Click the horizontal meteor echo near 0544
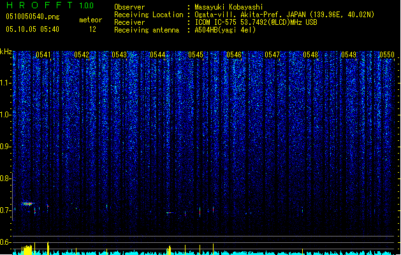Viewport: 401px width, 255px height. pyautogui.click(x=170, y=212)
